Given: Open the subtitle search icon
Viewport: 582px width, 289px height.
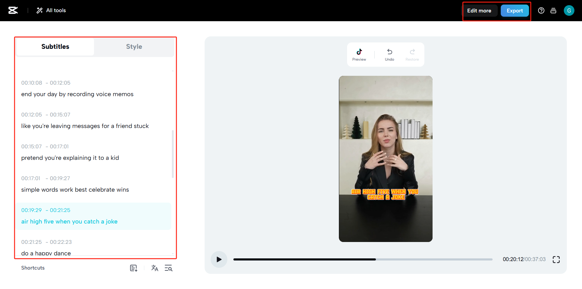Looking at the screenshot, I should point(168,268).
